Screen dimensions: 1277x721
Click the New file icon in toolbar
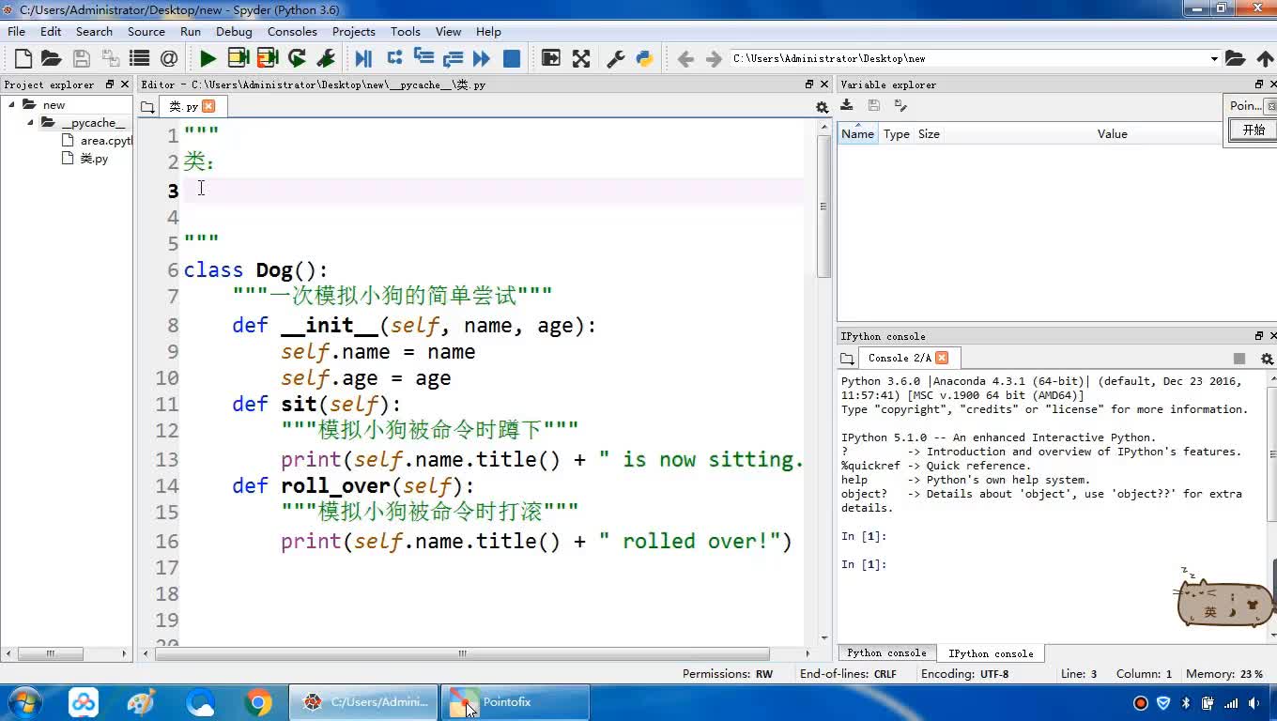[23, 59]
